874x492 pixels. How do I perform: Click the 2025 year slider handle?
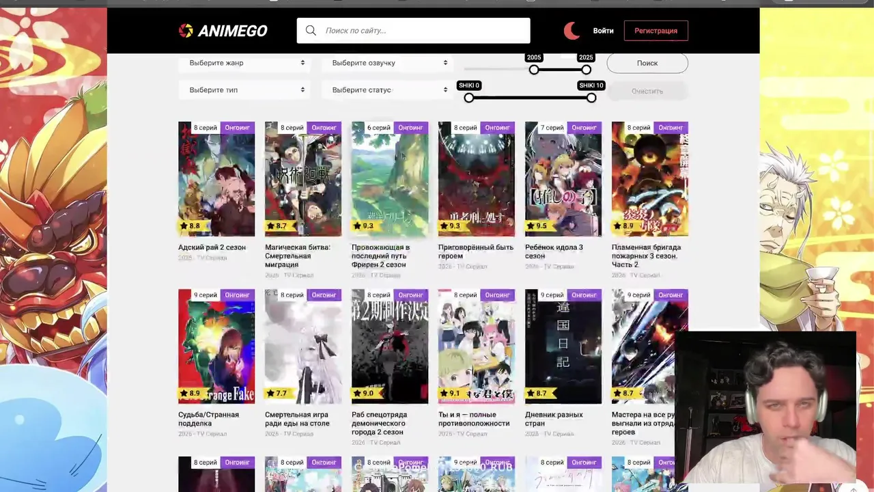587,70
